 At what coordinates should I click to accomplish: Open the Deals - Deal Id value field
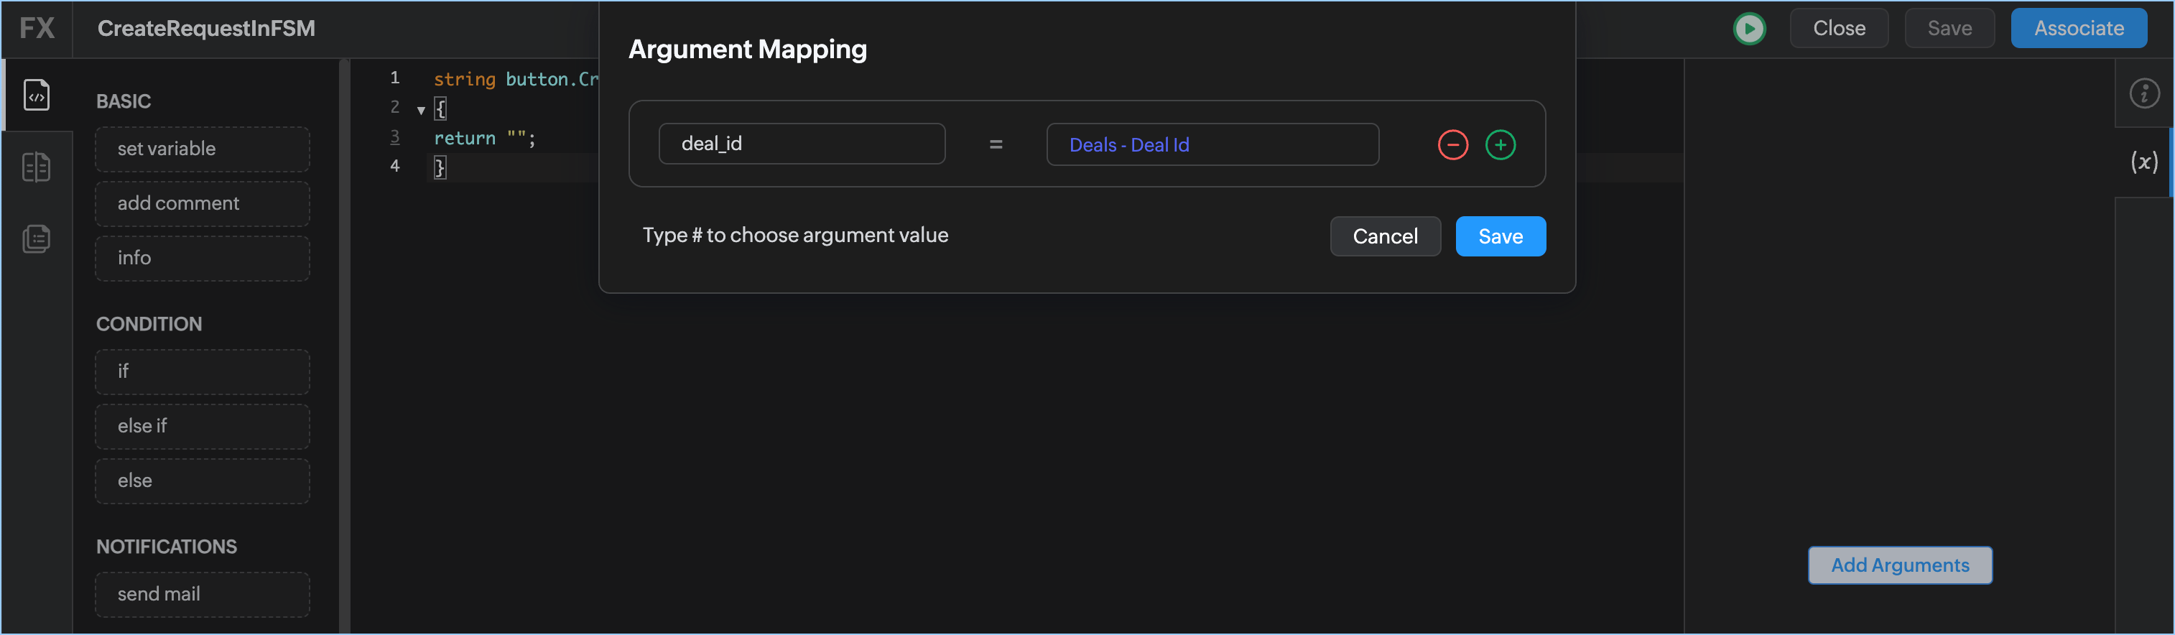pyautogui.click(x=1212, y=145)
